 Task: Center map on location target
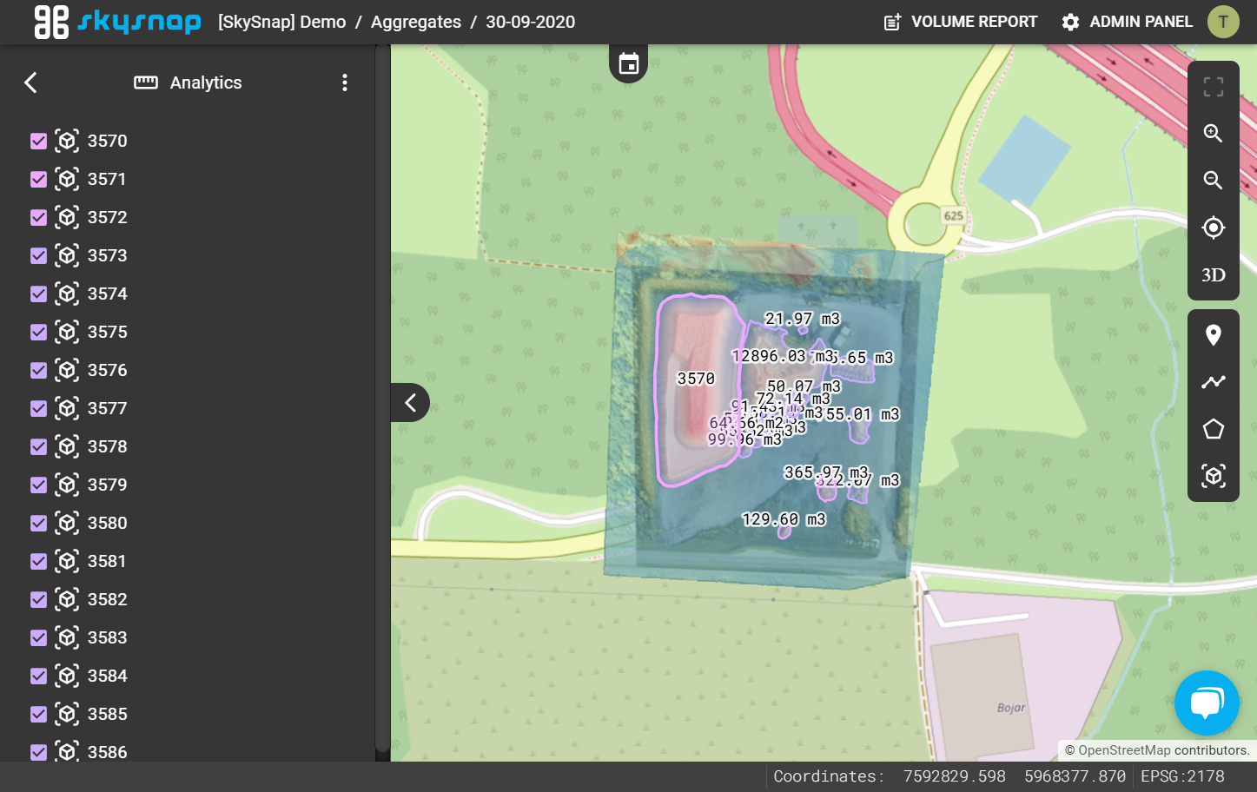pyautogui.click(x=1214, y=228)
